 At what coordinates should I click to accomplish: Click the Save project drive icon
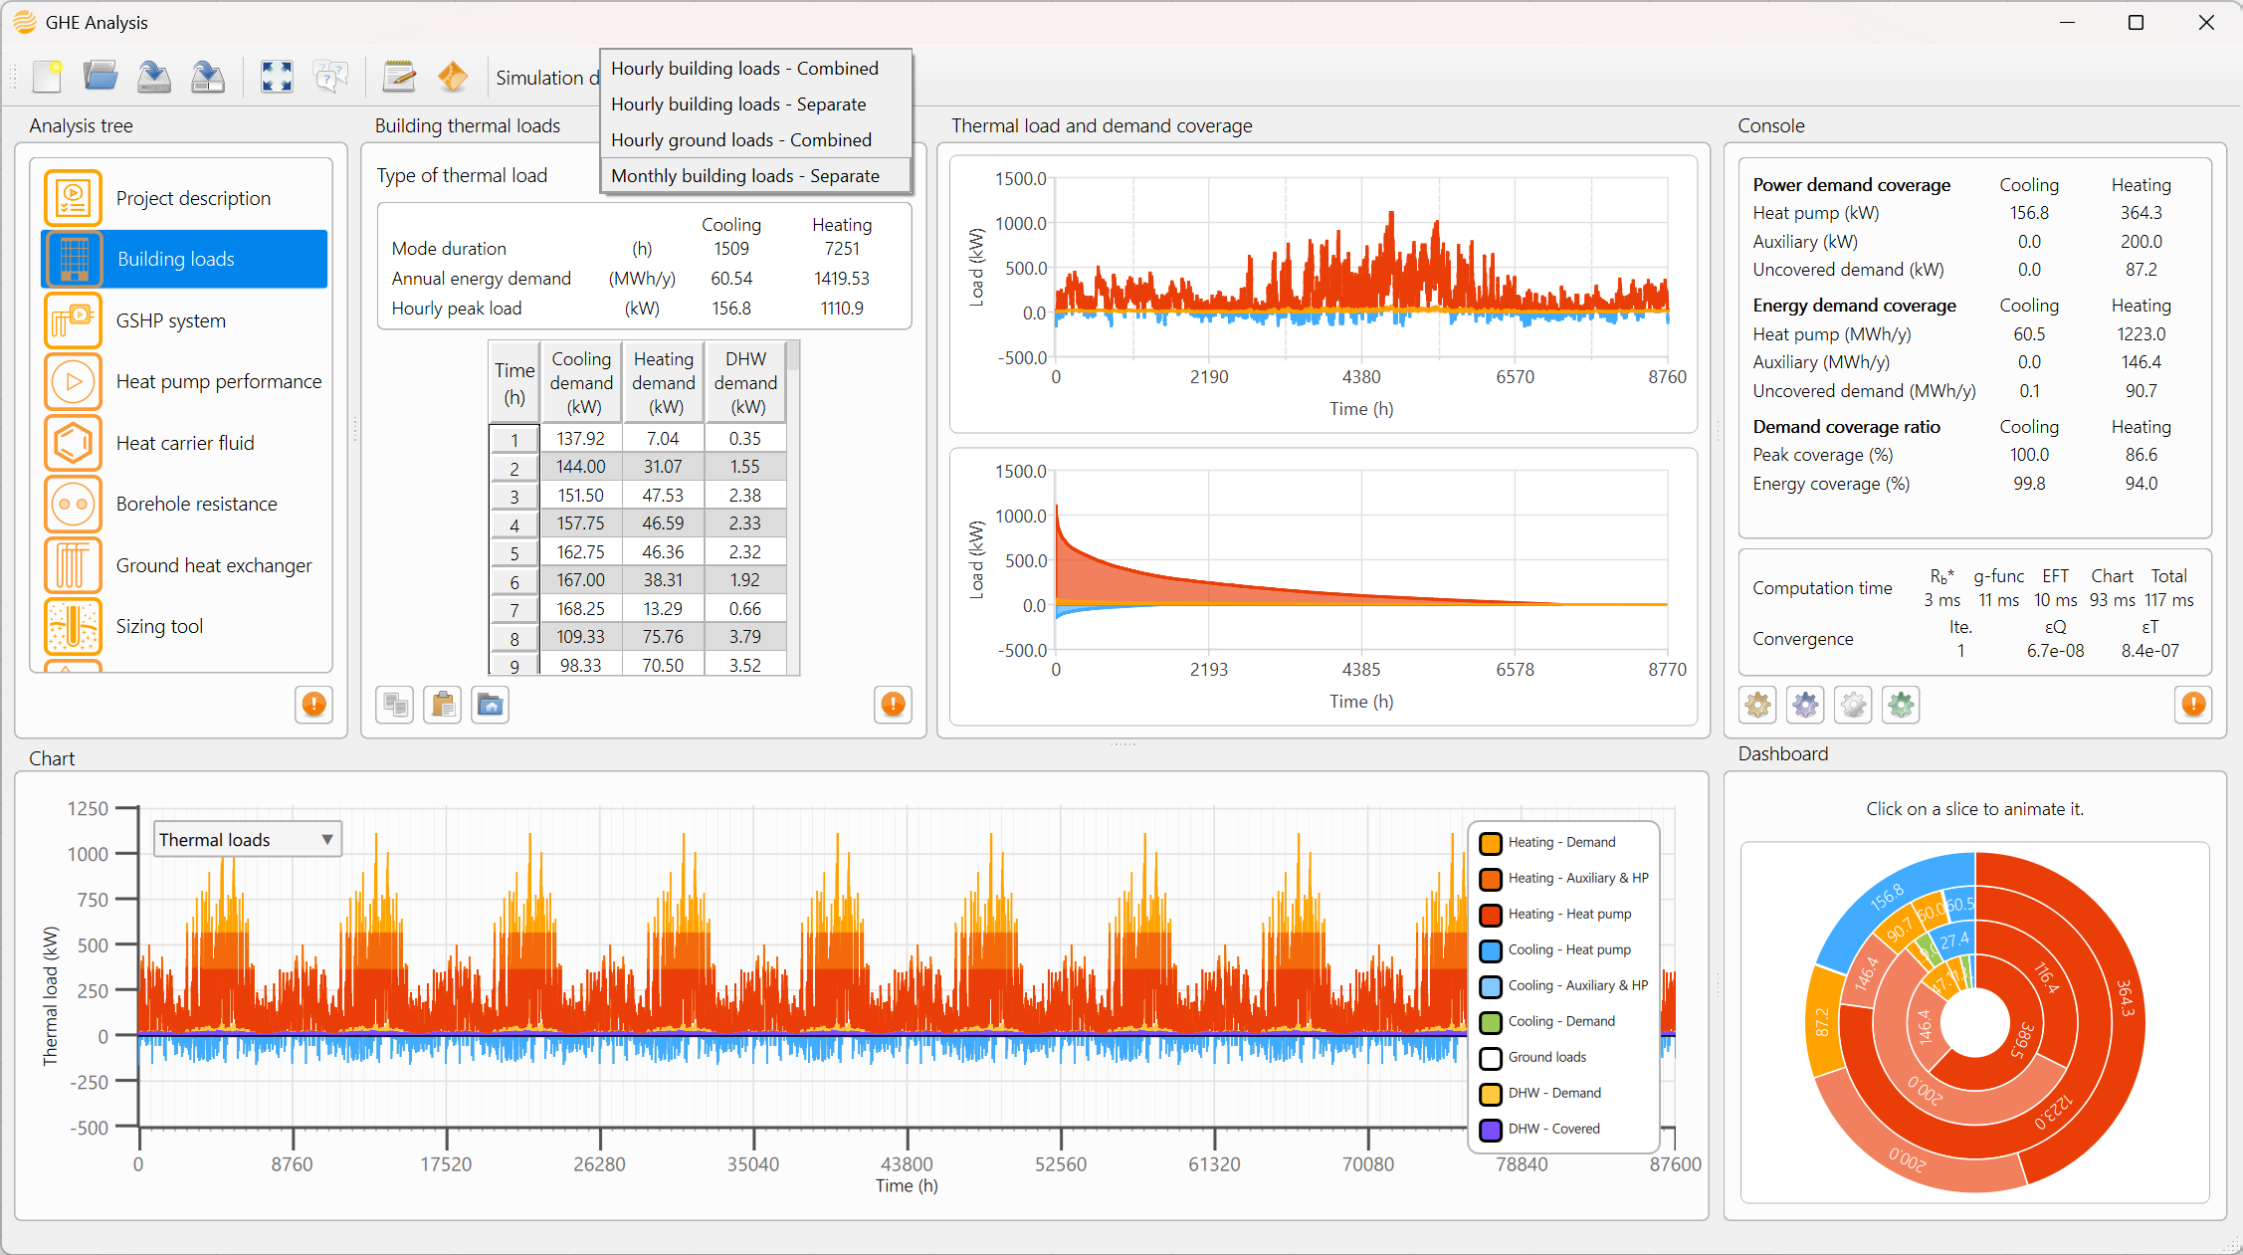click(153, 77)
